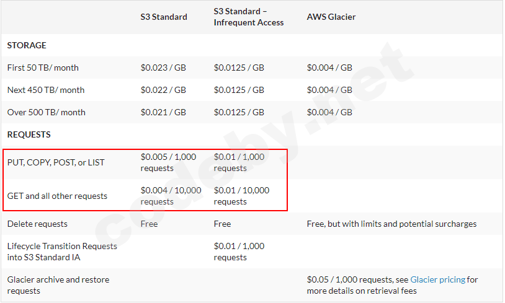
Task: Click the PUT, COPY, POST, or LIST label
Action: 56,162
